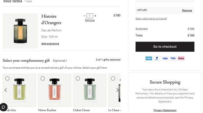Viewport: 203px width, 113px height.
Task: Go to checkout
Action: [165, 47]
